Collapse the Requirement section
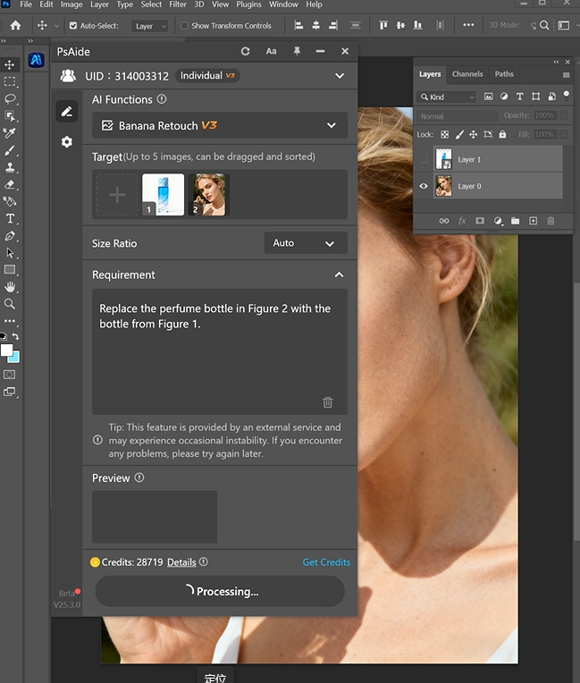Screen dimensions: 580x683 tap(339, 275)
